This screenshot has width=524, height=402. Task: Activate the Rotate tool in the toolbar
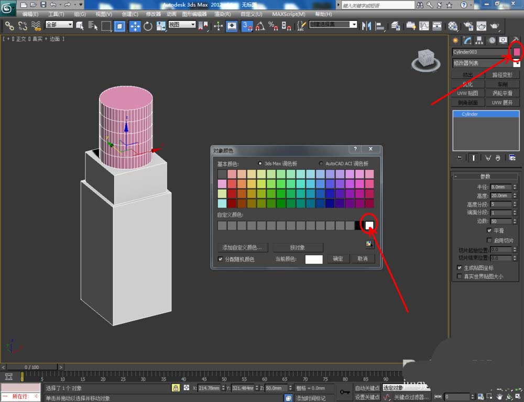click(148, 26)
